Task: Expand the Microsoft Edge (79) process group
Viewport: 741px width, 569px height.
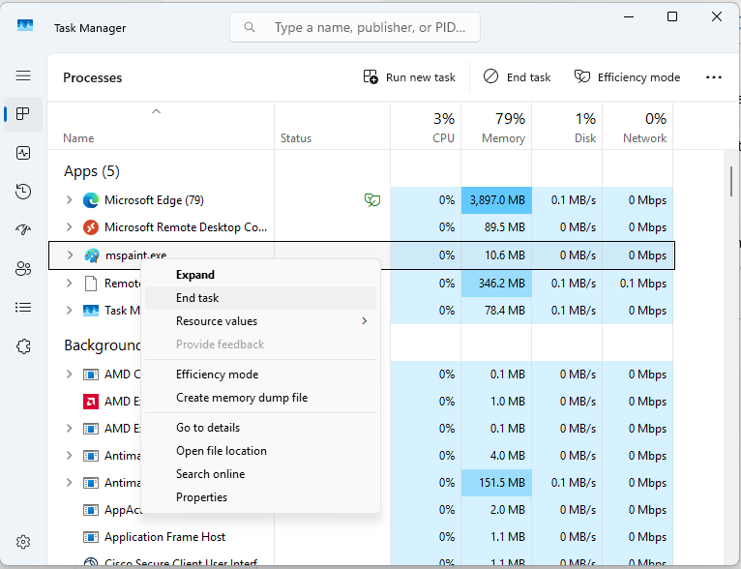Action: tap(70, 200)
